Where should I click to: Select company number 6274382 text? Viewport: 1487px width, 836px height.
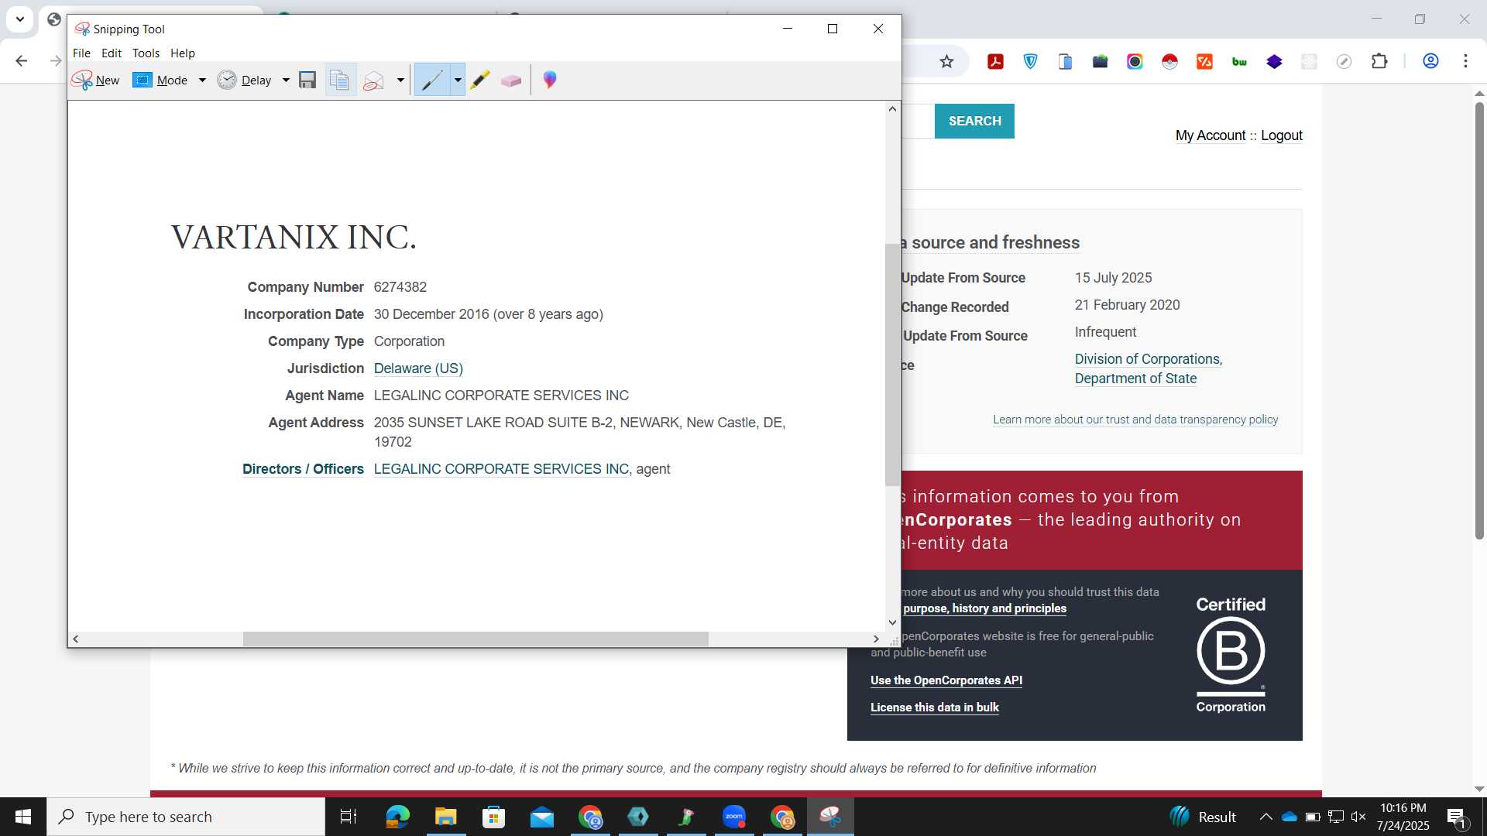400,287
